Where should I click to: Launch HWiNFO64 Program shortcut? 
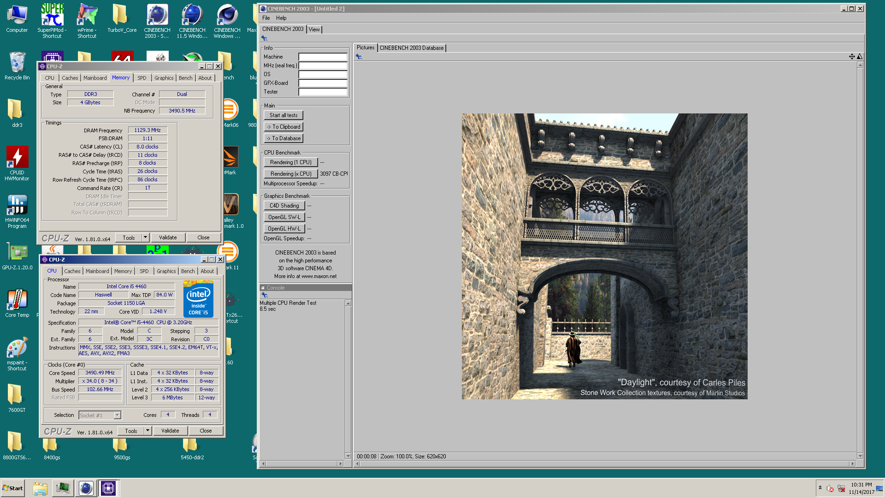(17, 211)
